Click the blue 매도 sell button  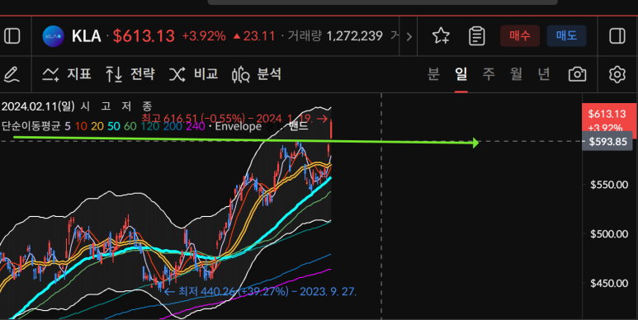coord(566,35)
